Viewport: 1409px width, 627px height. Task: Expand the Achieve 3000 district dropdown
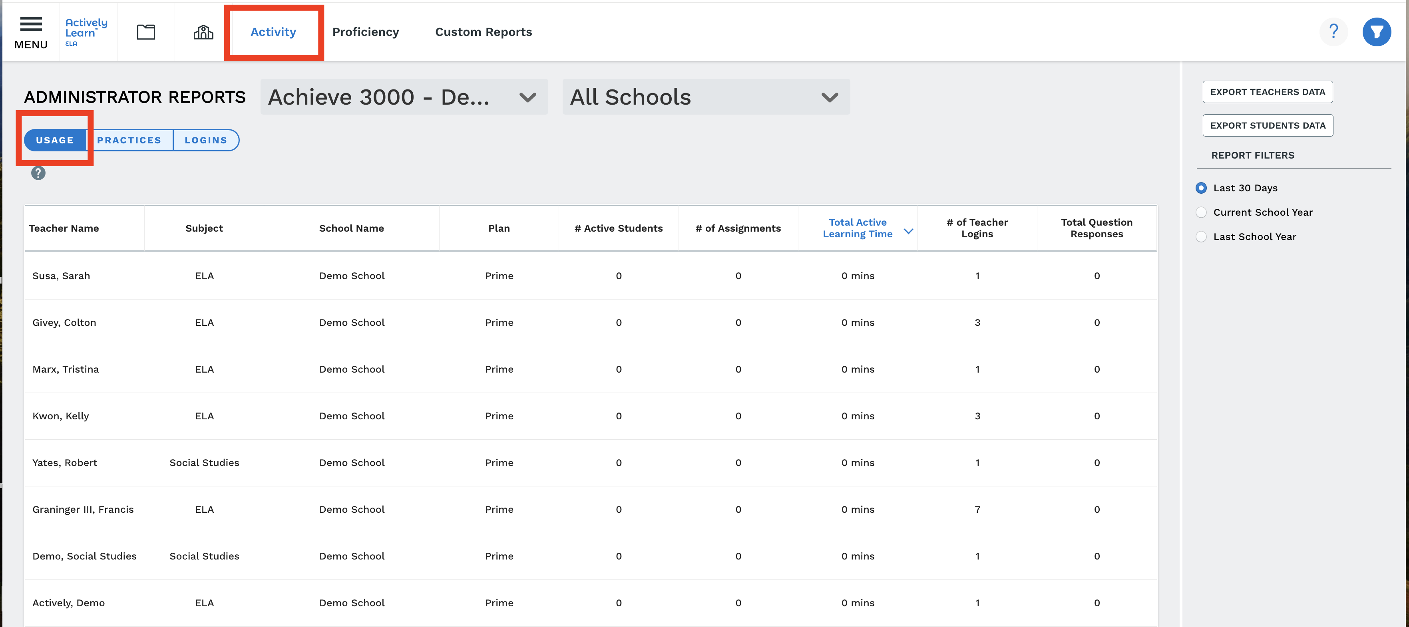pyautogui.click(x=404, y=97)
